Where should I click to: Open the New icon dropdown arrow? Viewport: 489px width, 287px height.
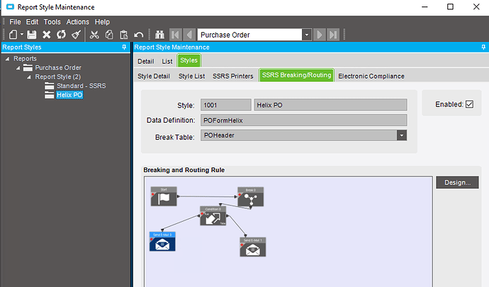[x=22, y=34]
